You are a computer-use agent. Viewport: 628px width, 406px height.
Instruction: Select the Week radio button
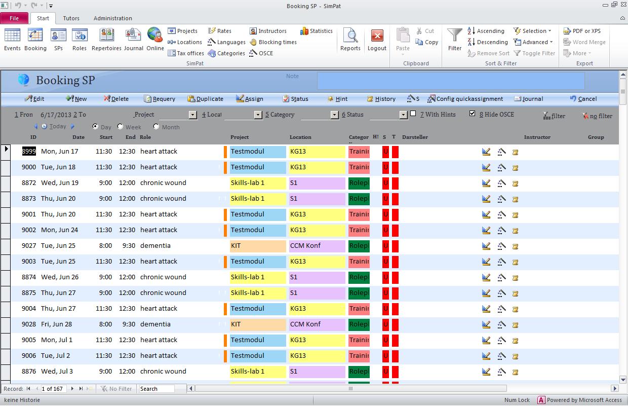121,127
